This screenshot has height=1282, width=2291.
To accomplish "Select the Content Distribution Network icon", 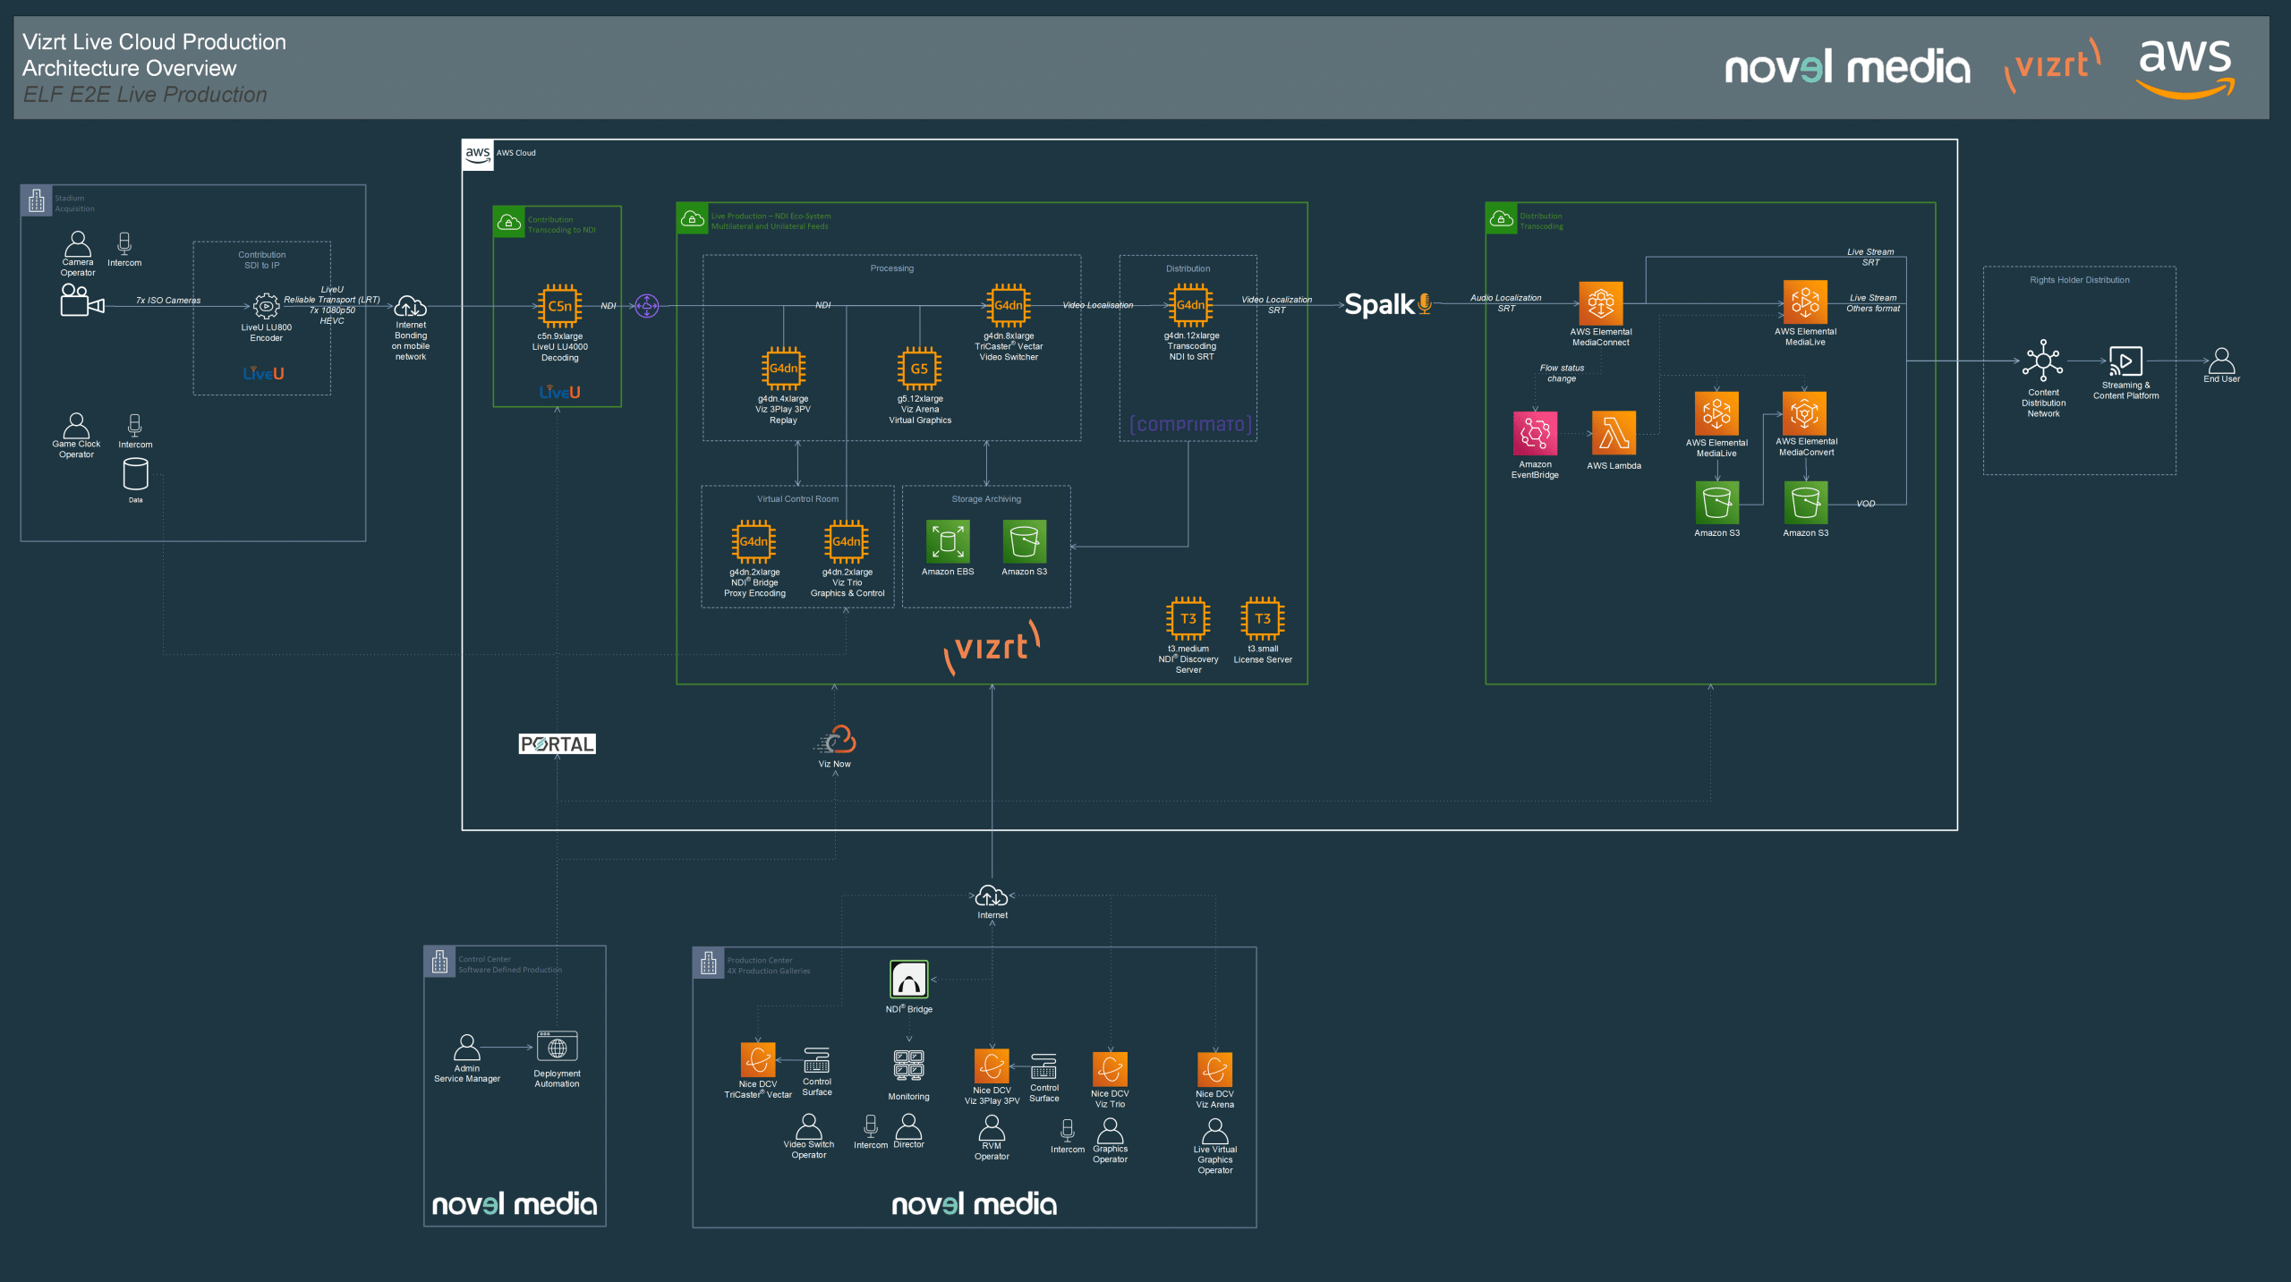I will point(2043,361).
